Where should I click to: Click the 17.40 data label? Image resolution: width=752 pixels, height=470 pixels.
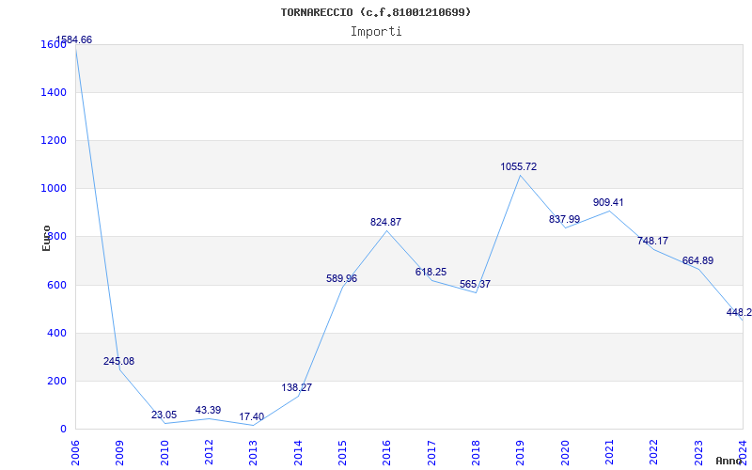(x=252, y=416)
